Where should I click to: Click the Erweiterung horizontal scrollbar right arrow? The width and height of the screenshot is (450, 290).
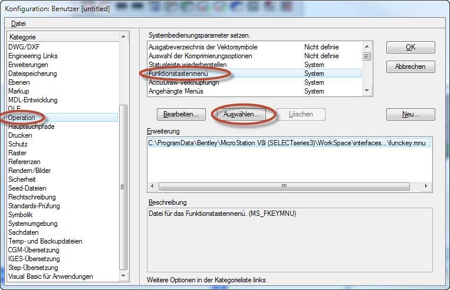pos(428,186)
